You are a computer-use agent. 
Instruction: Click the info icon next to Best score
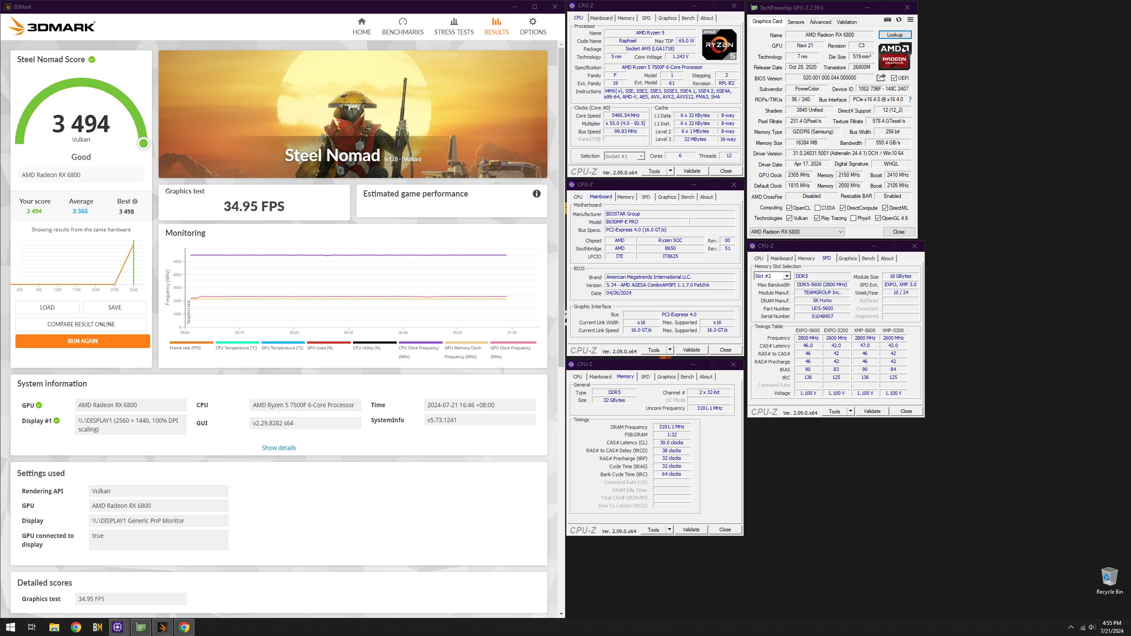point(135,201)
